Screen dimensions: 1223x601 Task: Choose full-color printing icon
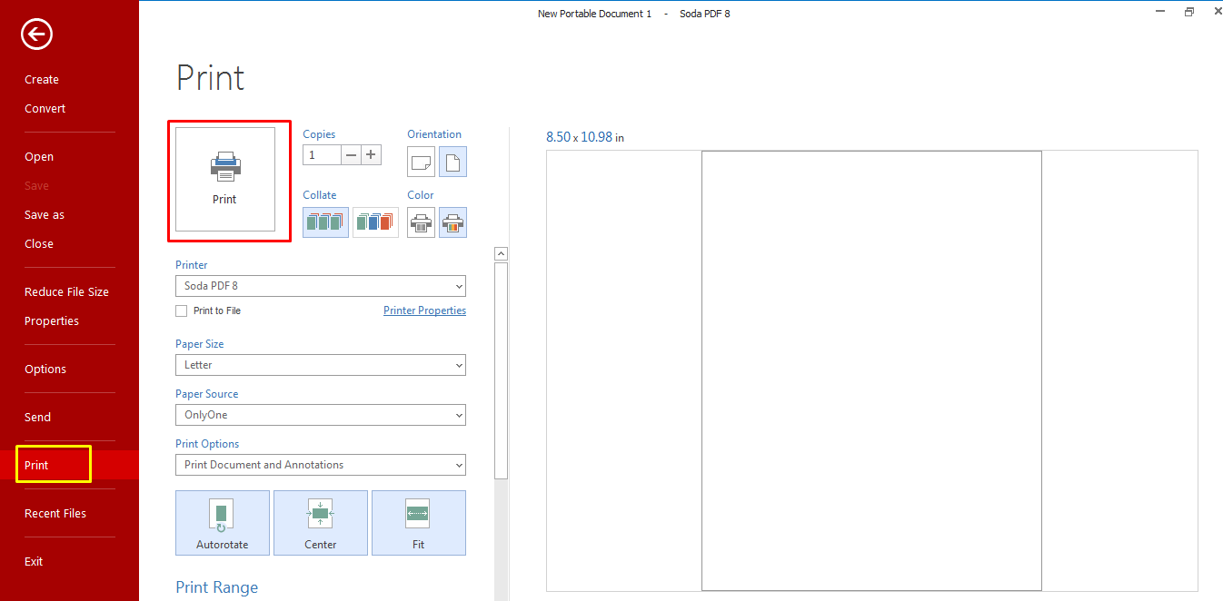click(x=452, y=222)
